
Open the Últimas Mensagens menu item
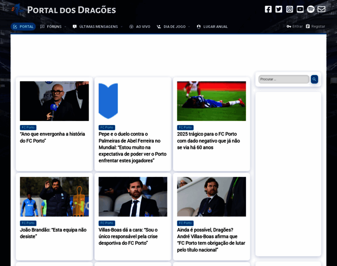98,27
